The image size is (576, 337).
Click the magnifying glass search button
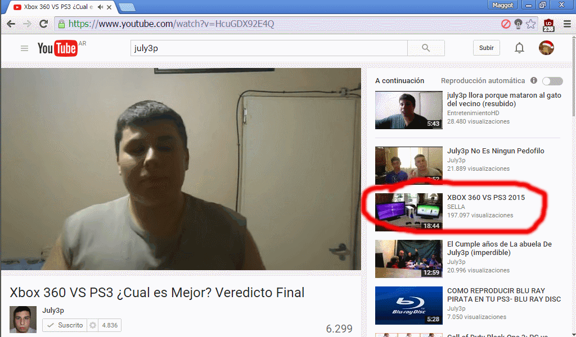pyautogui.click(x=426, y=48)
